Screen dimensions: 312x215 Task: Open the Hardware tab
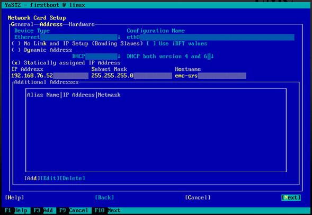point(82,24)
